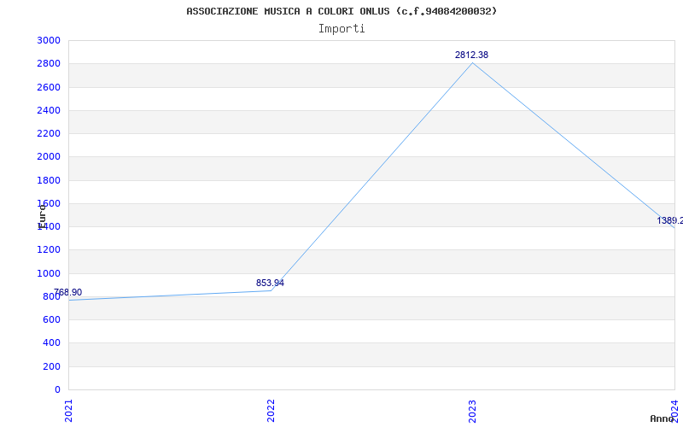Click the y-axis value 600

click(52, 319)
